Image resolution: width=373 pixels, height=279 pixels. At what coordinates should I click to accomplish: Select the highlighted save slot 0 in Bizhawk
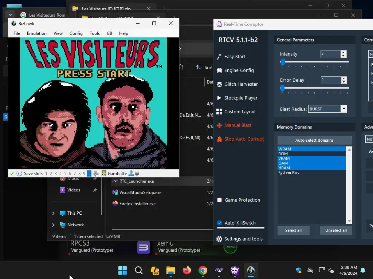pos(89,173)
